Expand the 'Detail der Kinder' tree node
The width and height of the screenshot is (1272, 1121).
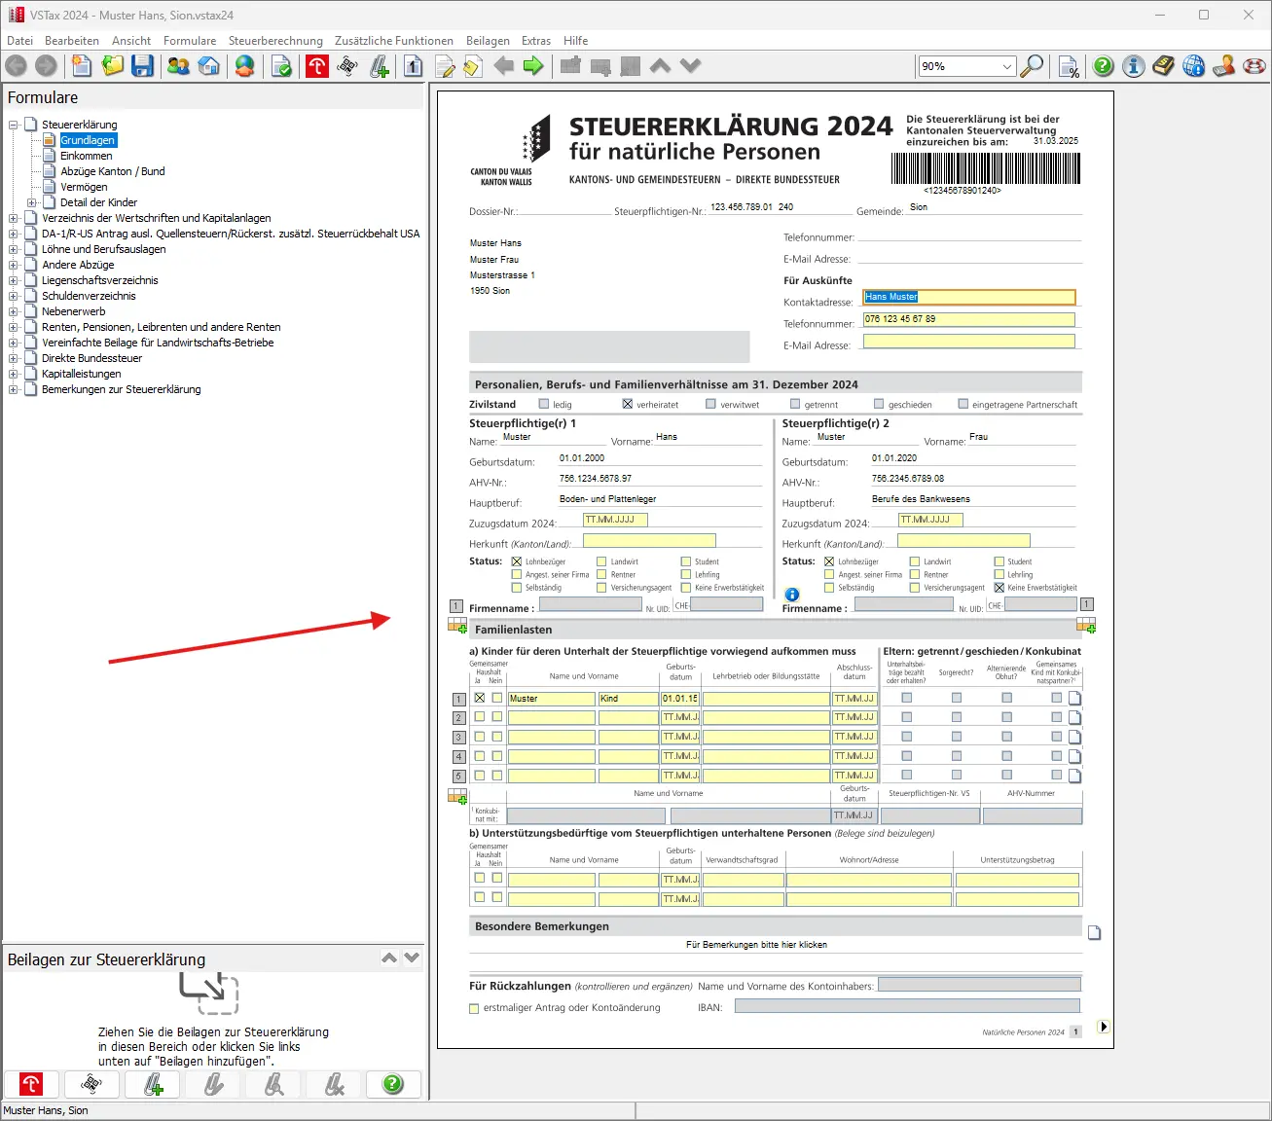[x=32, y=202]
